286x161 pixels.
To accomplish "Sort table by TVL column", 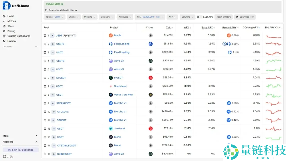I will (x=169, y=27).
